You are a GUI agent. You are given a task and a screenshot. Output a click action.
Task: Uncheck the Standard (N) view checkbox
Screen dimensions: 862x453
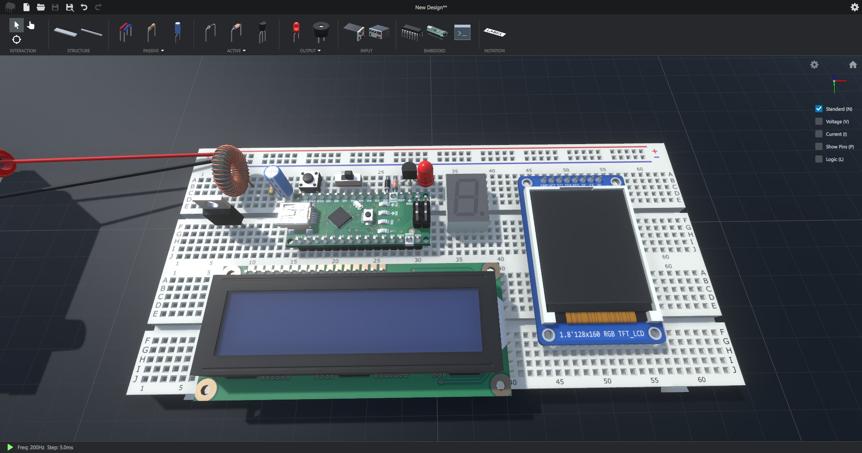click(819, 109)
